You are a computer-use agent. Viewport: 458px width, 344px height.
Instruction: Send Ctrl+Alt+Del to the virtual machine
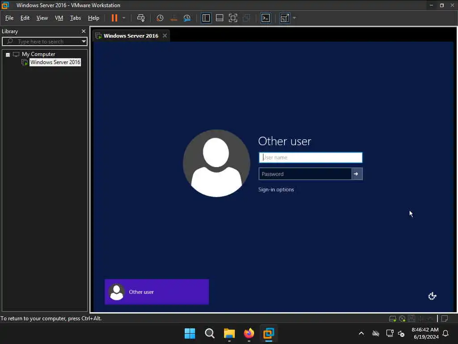[x=141, y=18]
